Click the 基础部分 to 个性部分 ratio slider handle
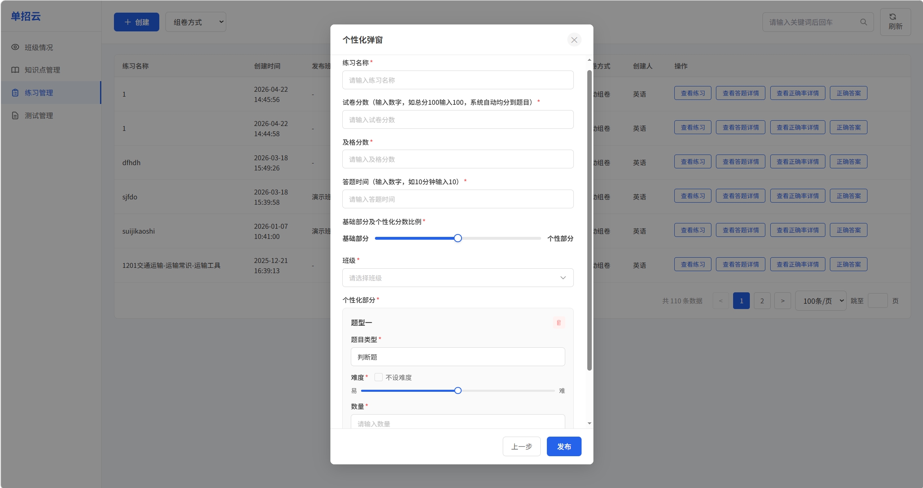 click(x=458, y=238)
